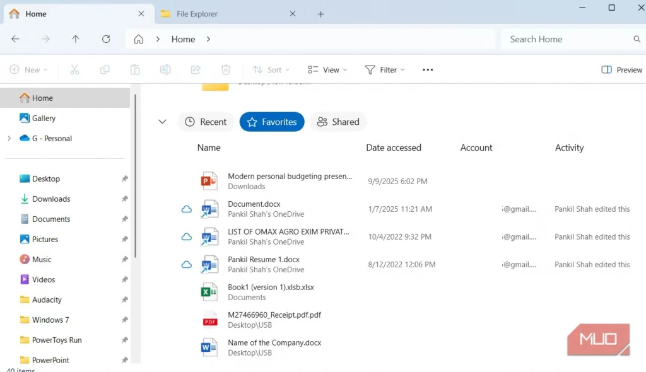
Task: Open the Sort dropdown menu
Action: pyautogui.click(x=271, y=70)
